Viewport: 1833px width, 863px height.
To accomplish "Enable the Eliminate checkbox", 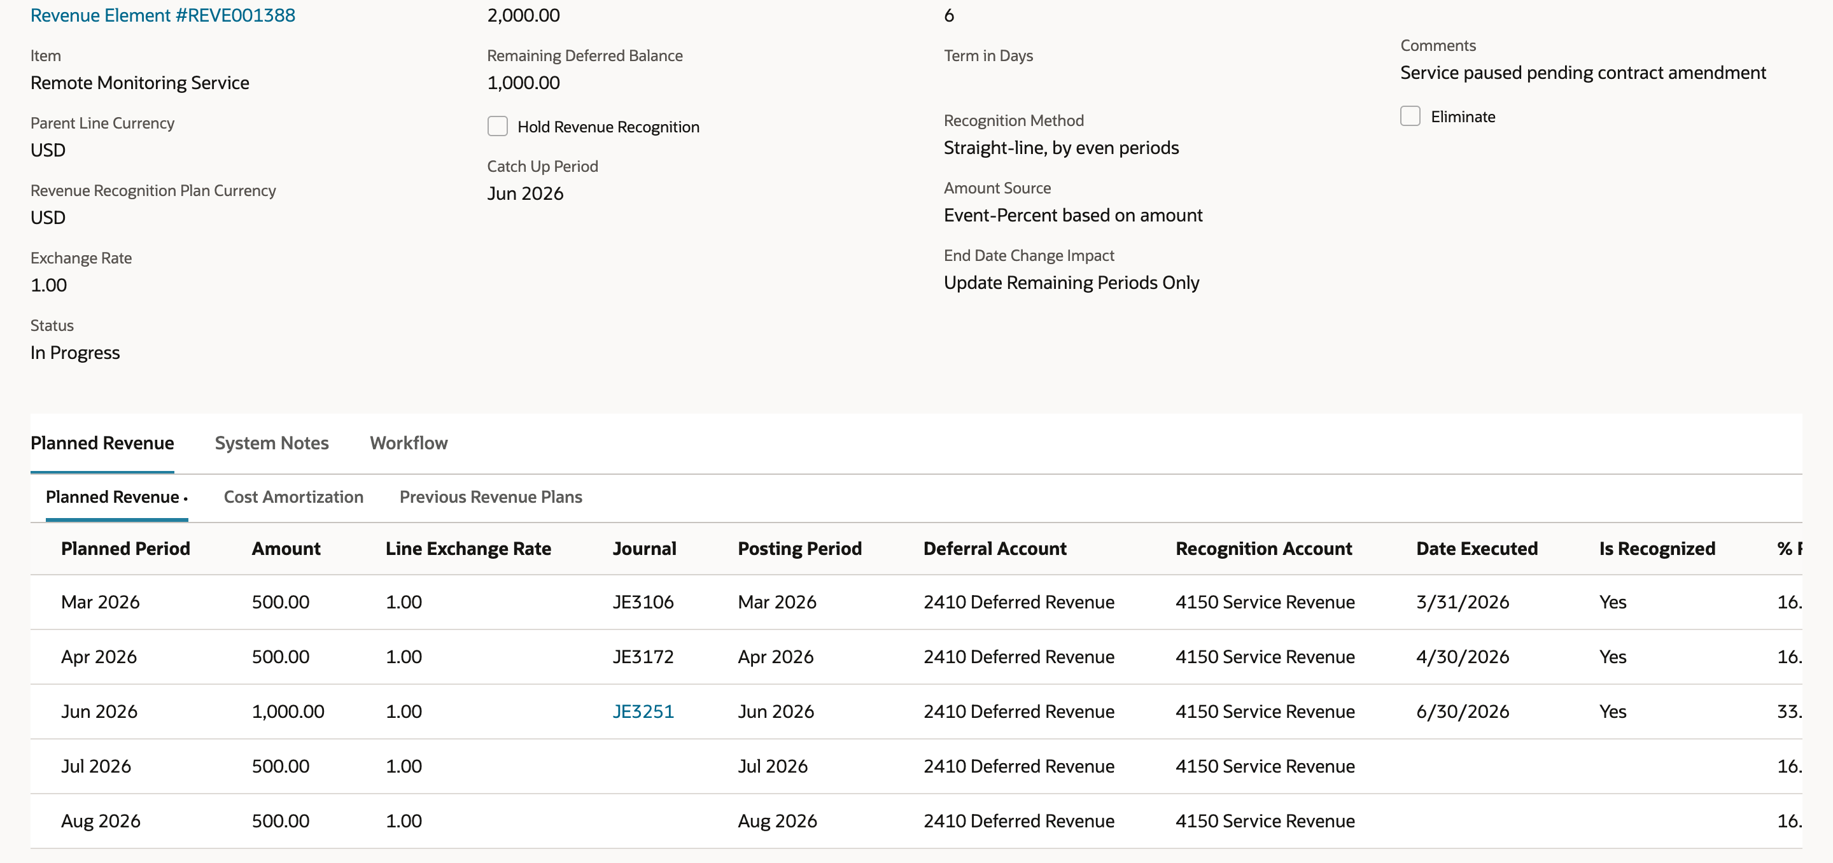I will click(x=1410, y=116).
